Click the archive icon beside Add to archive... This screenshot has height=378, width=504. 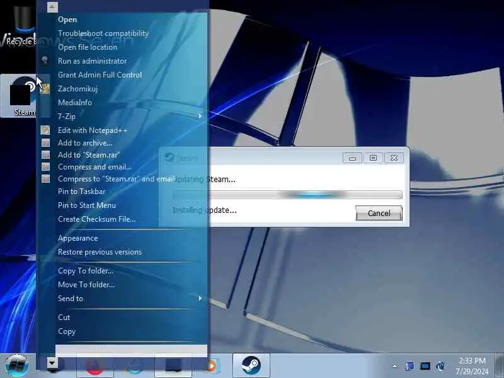click(x=45, y=143)
